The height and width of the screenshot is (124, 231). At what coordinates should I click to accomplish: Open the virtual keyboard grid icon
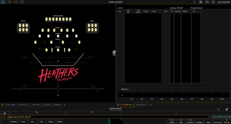tap(213, 2)
